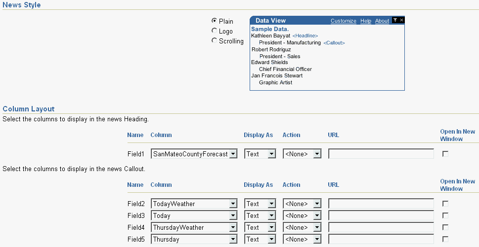Select the Logo news style
This screenshot has width=479, height=247.
(214, 31)
